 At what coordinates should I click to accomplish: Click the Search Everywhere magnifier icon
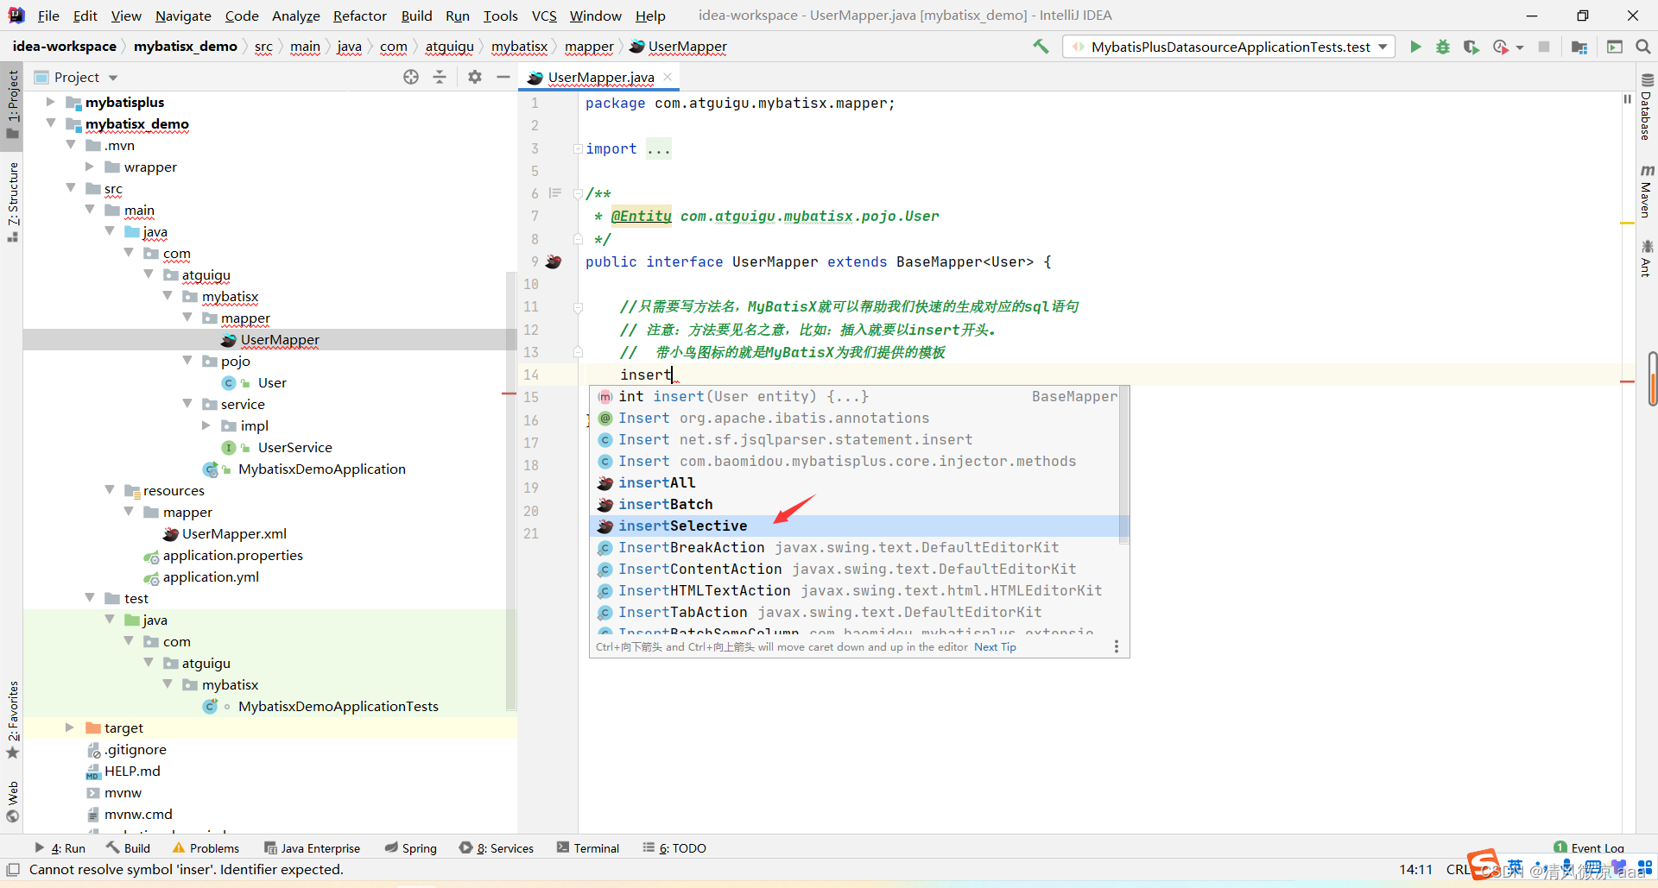click(x=1643, y=47)
